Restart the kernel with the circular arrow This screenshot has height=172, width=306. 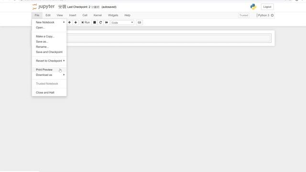coord(100,22)
